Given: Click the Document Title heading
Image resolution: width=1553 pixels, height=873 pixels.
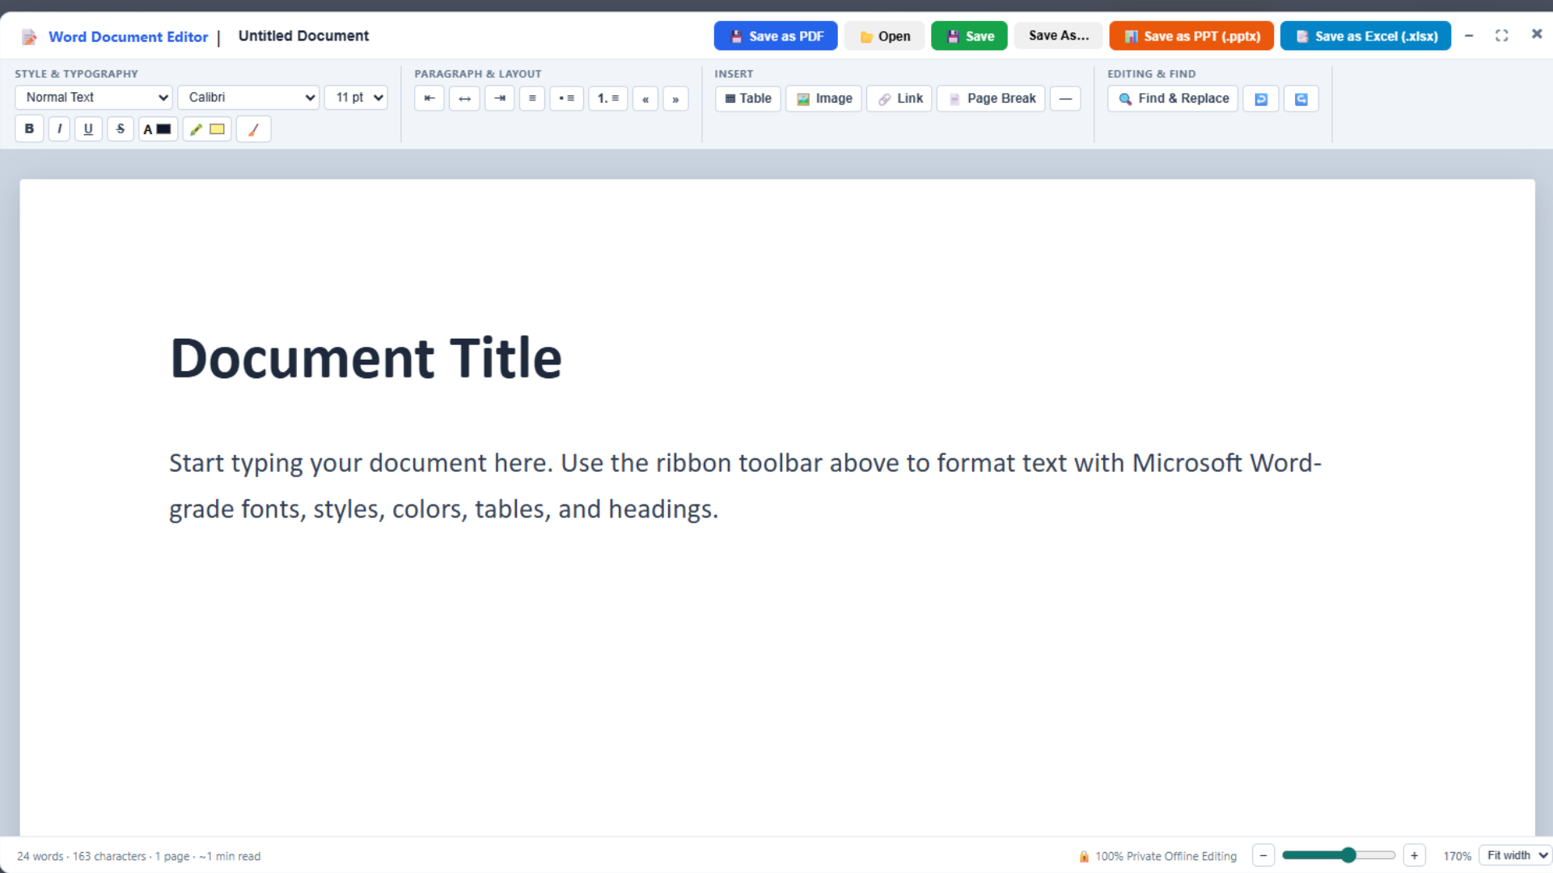Looking at the screenshot, I should (366, 358).
